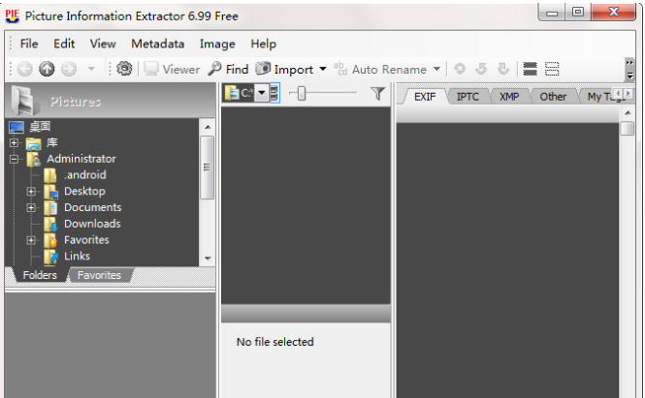
Task: Switch to the IPTC tab
Action: (468, 97)
